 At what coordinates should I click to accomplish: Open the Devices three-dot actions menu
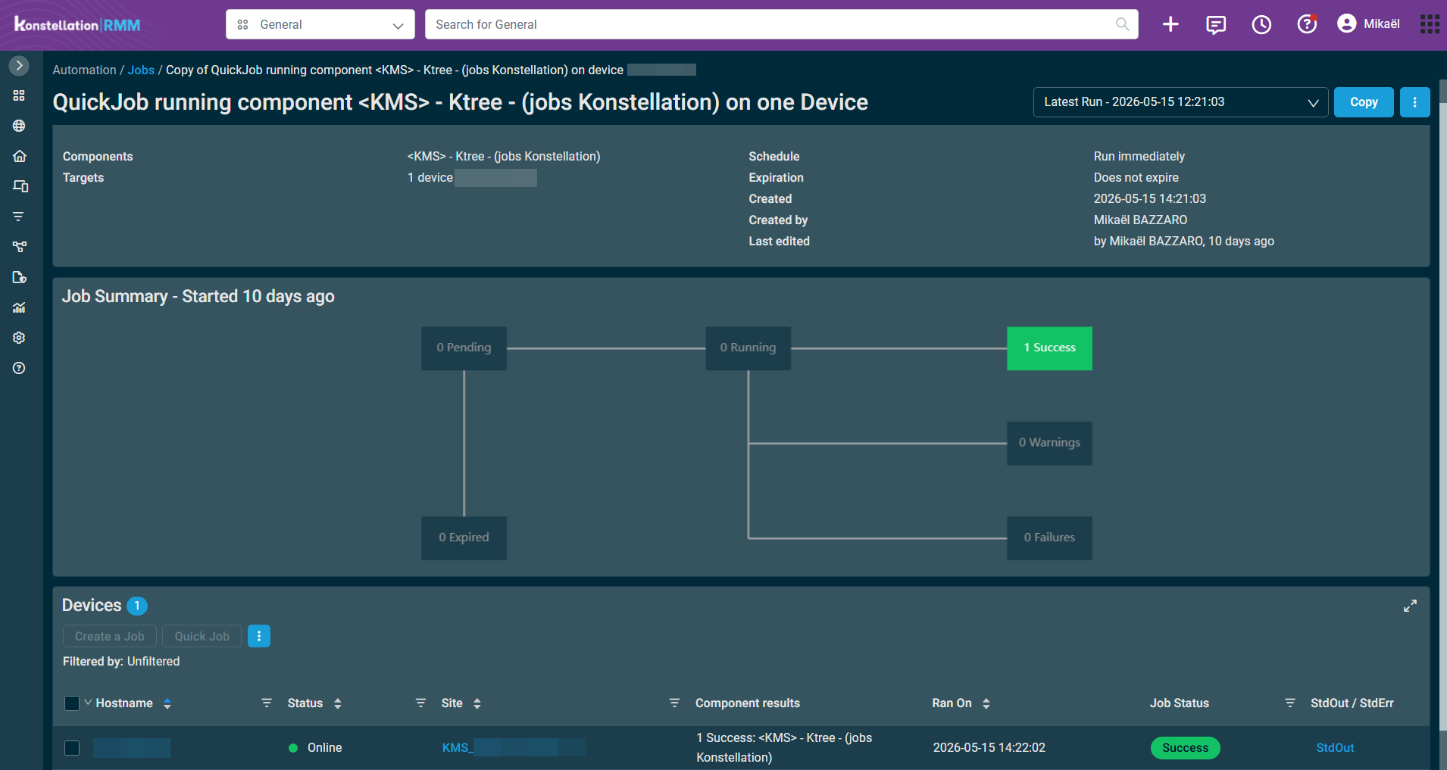click(x=258, y=636)
